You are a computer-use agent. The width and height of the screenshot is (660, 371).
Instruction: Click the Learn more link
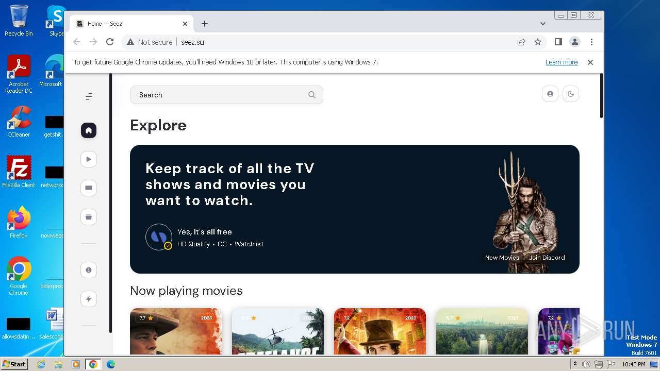coord(561,62)
